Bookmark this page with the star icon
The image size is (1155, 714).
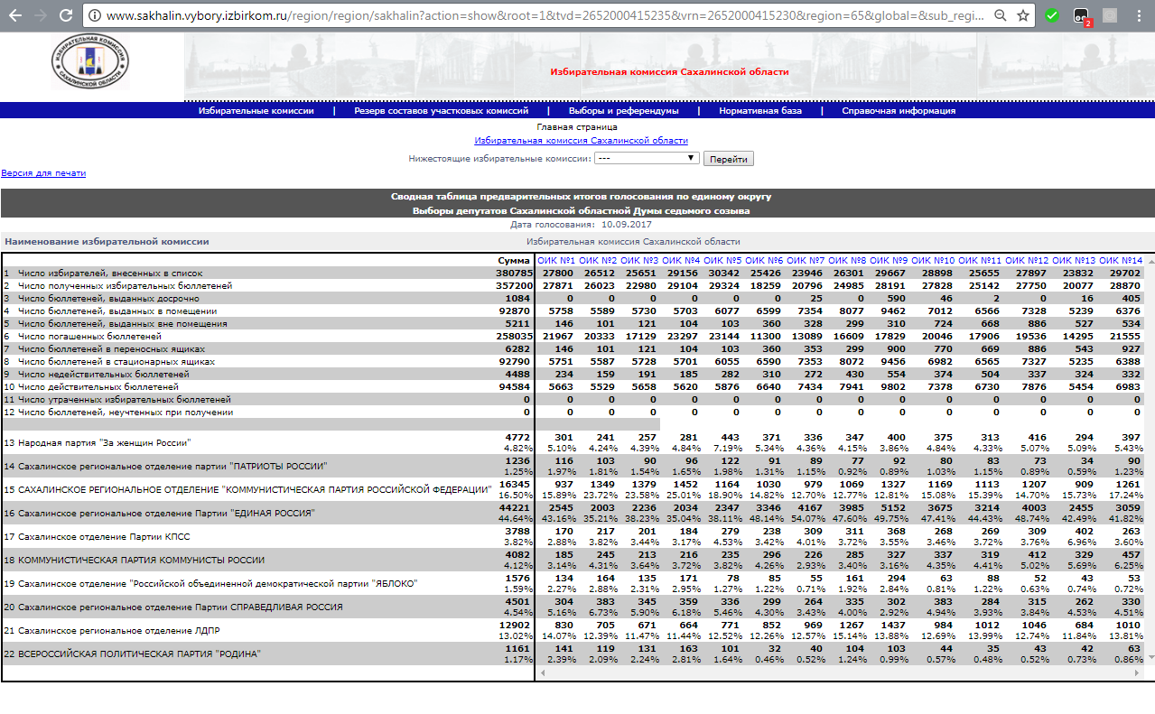coord(1023,16)
